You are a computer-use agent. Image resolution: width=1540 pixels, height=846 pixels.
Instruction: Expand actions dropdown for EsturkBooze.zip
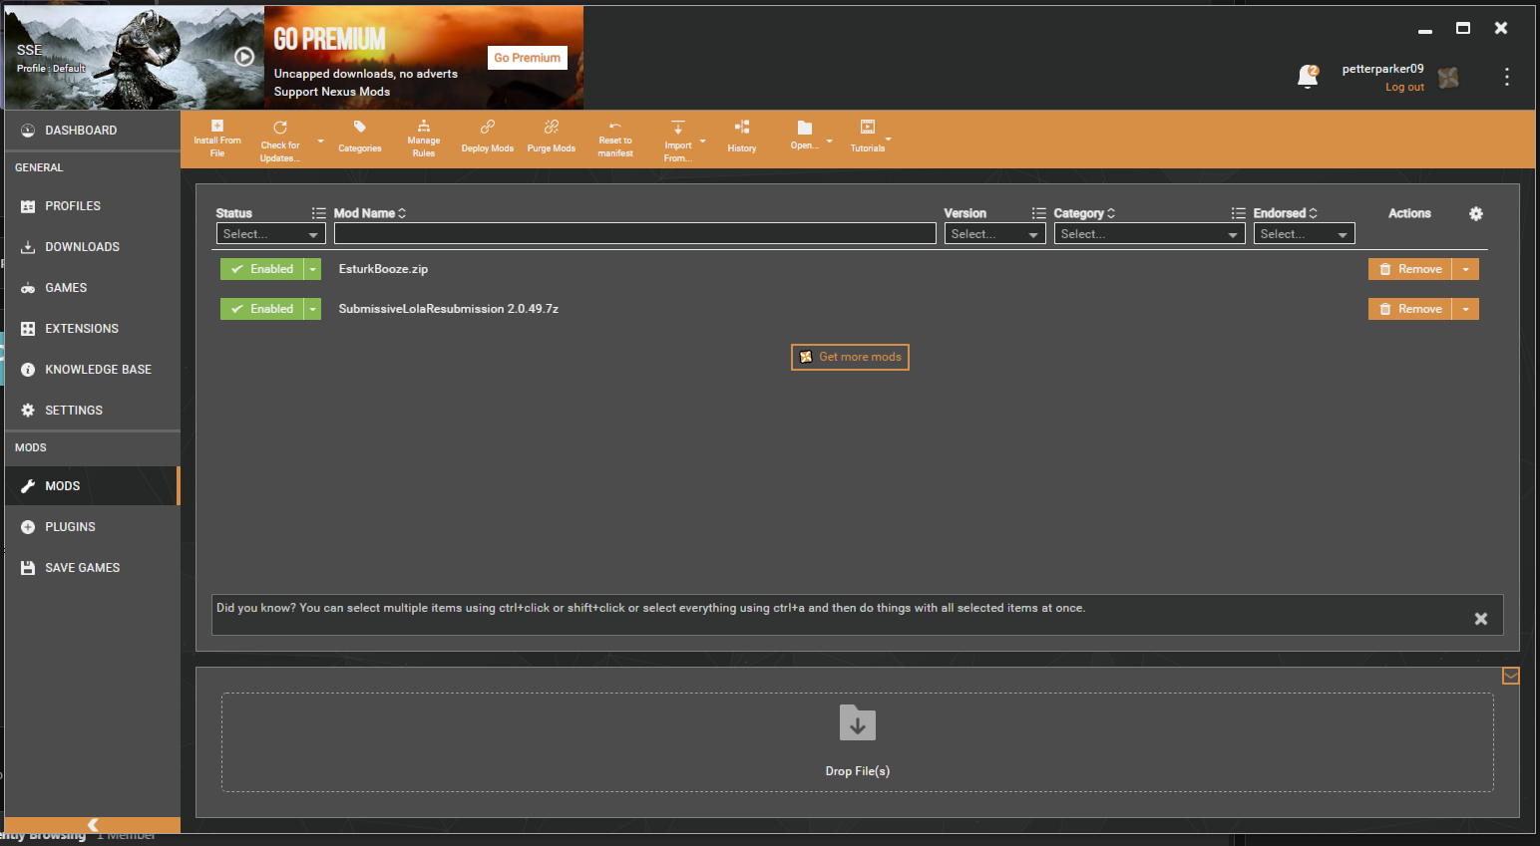pos(1465,269)
